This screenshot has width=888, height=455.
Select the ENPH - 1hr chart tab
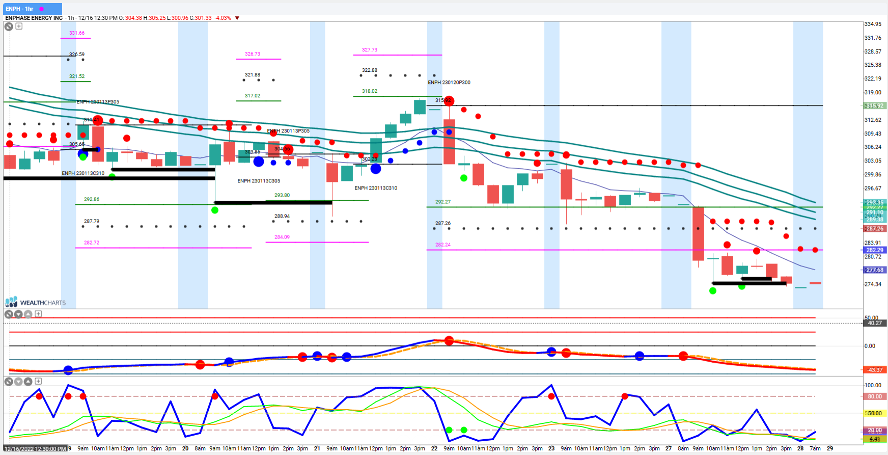[x=33, y=9]
